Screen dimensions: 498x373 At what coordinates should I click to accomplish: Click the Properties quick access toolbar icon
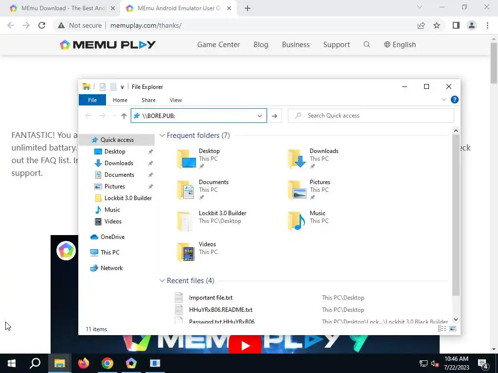click(x=102, y=86)
